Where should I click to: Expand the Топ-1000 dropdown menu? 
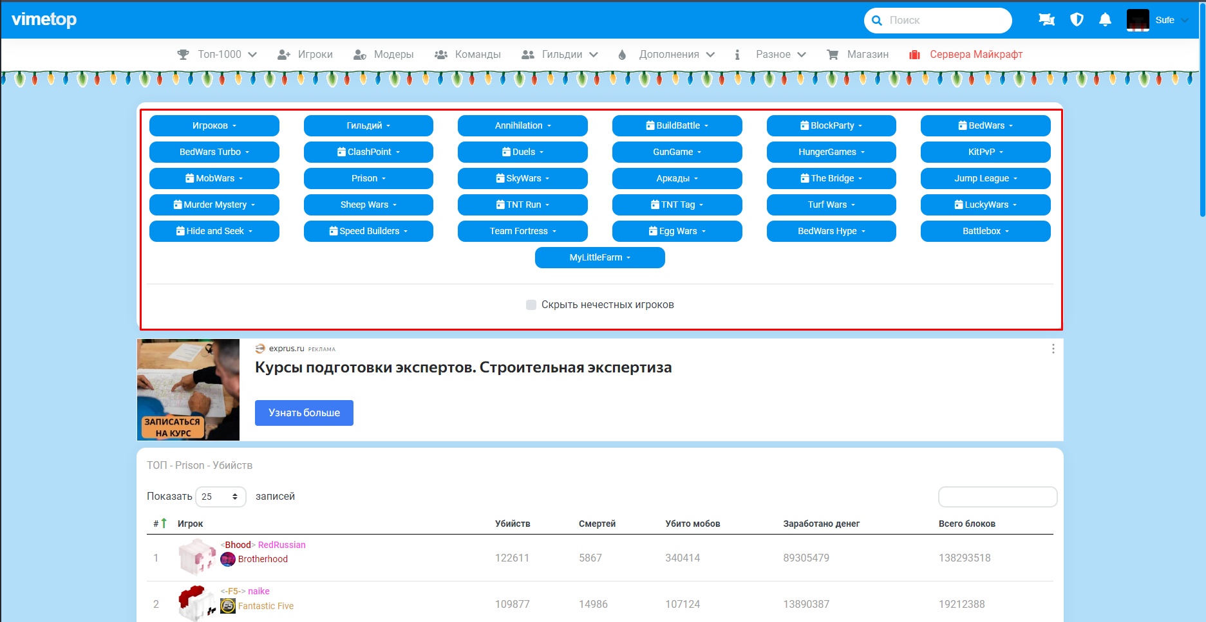218,55
